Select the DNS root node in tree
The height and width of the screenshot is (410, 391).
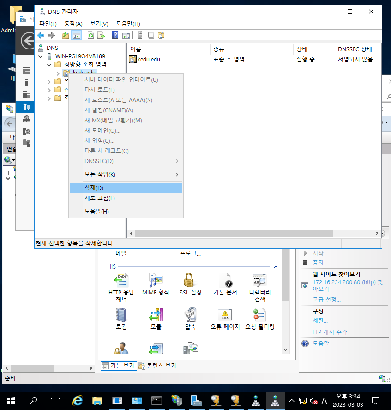[x=52, y=48]
